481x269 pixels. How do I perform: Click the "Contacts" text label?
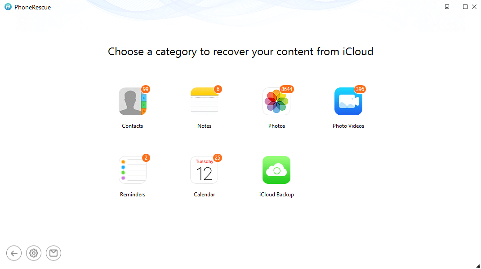(133, 126)
